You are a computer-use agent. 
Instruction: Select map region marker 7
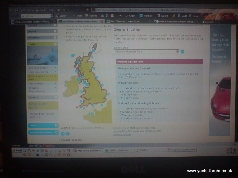click(93, 105)
